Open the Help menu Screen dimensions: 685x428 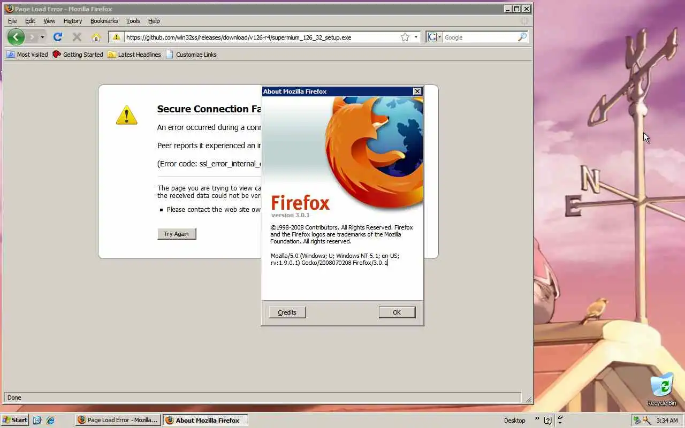154,21
